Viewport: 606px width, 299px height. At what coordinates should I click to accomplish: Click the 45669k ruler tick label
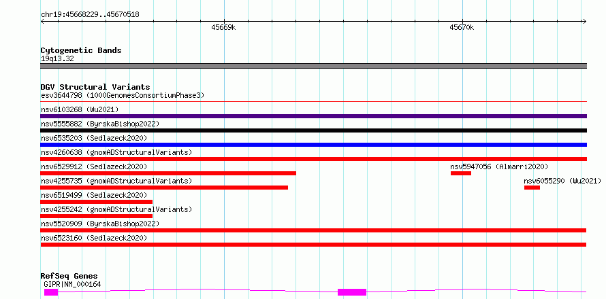pos(223,28)
